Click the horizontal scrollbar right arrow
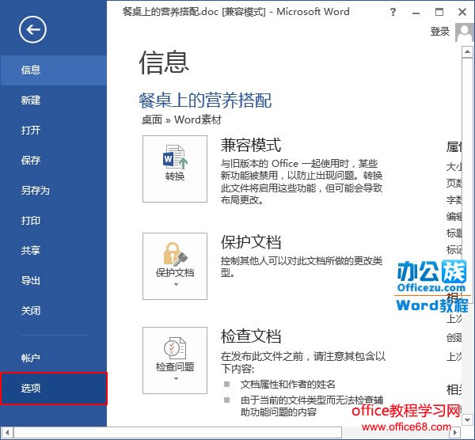The height and width of the screenshot is (440, 475). 455,432
